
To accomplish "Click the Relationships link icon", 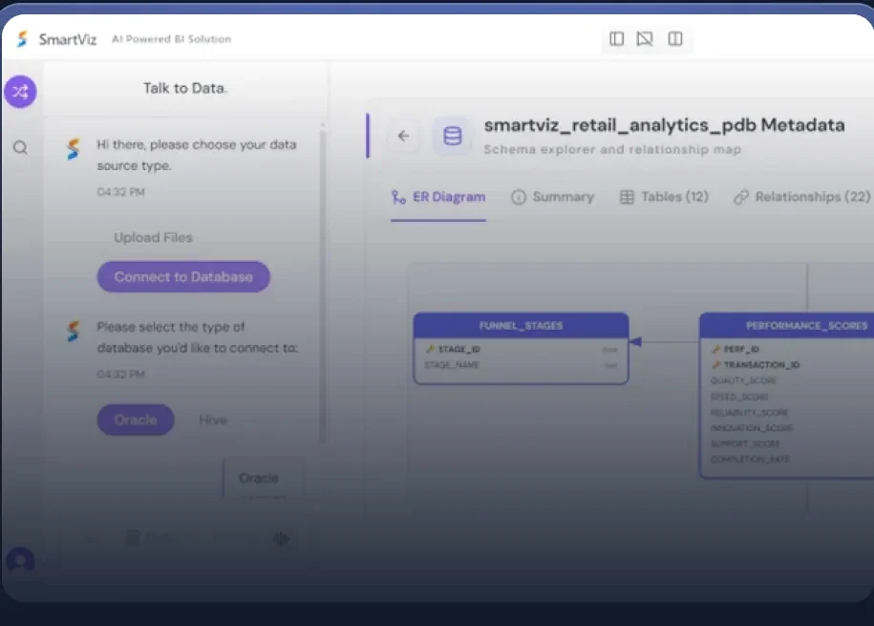I will 741,197.
